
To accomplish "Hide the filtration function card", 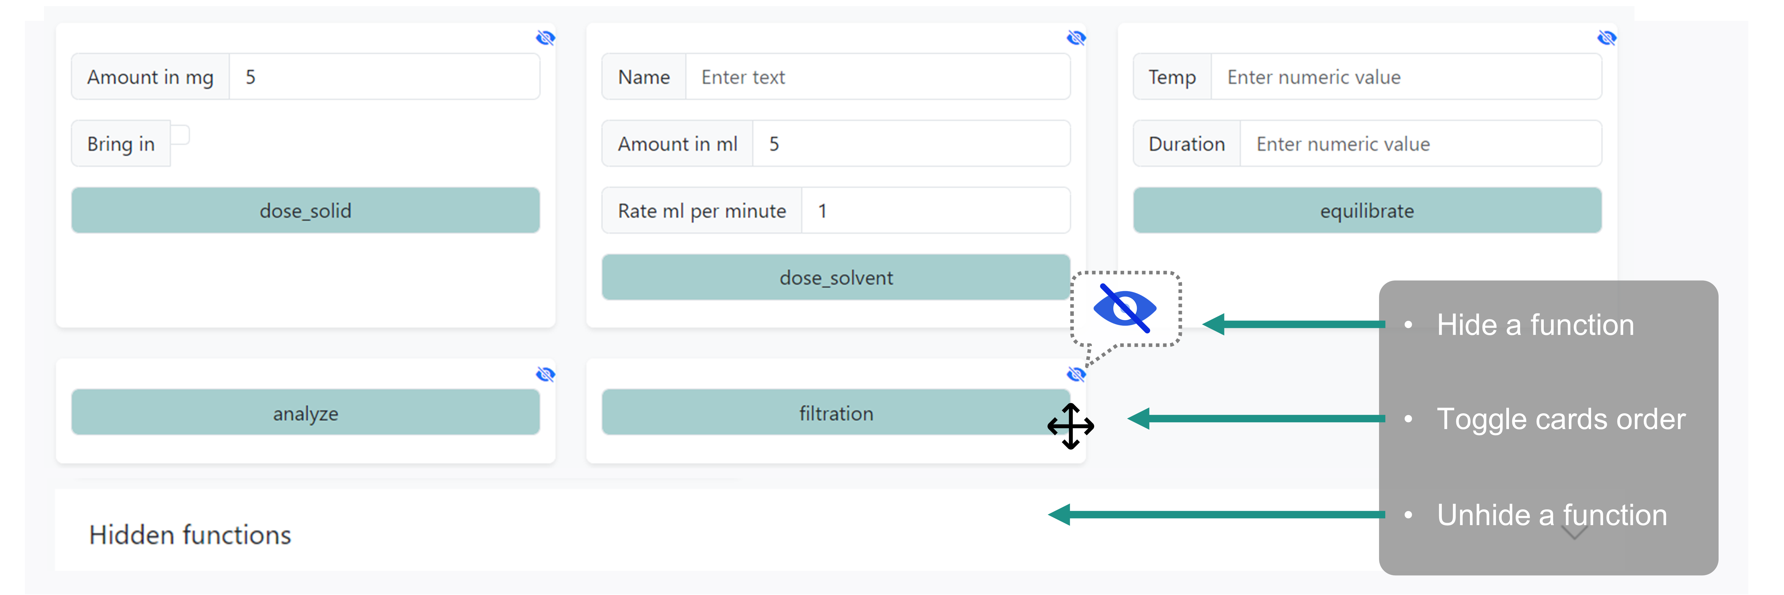I will point(1076,375).
